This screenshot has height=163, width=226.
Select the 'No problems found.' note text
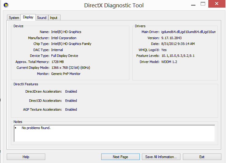click(x=36, y=128)
